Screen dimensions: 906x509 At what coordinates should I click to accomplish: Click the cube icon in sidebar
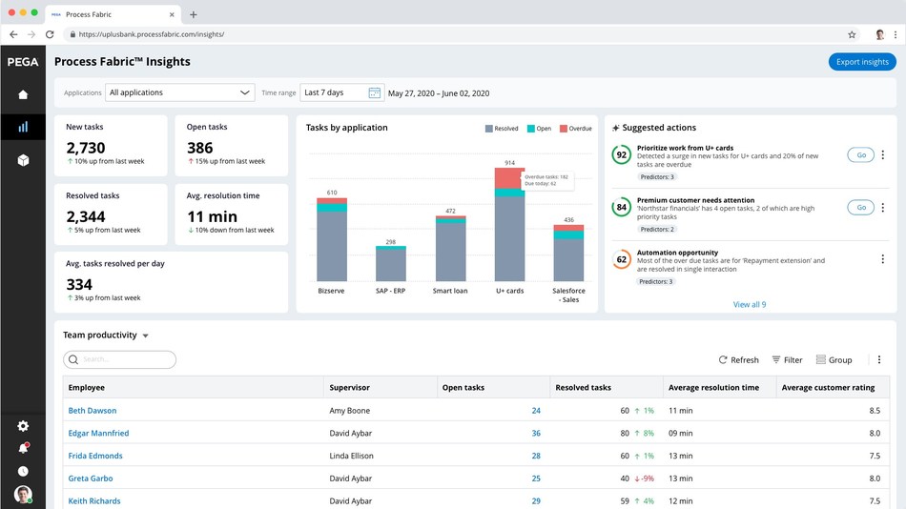[x=23, y=160]
